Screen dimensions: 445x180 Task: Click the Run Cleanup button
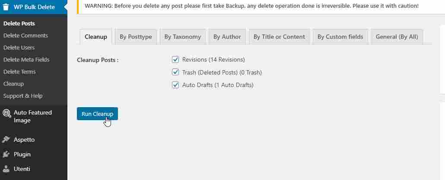pyautogui.click(x=97, y=114)
